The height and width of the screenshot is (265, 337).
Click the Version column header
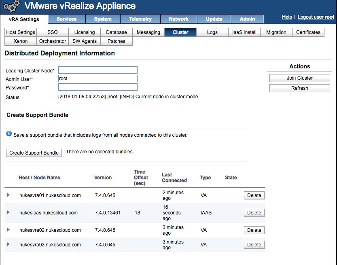tap(103, 178)
